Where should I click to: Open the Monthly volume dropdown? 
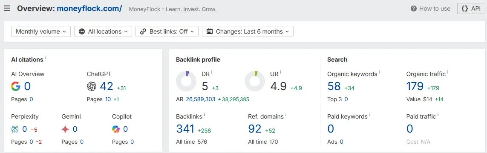[41, 31]
